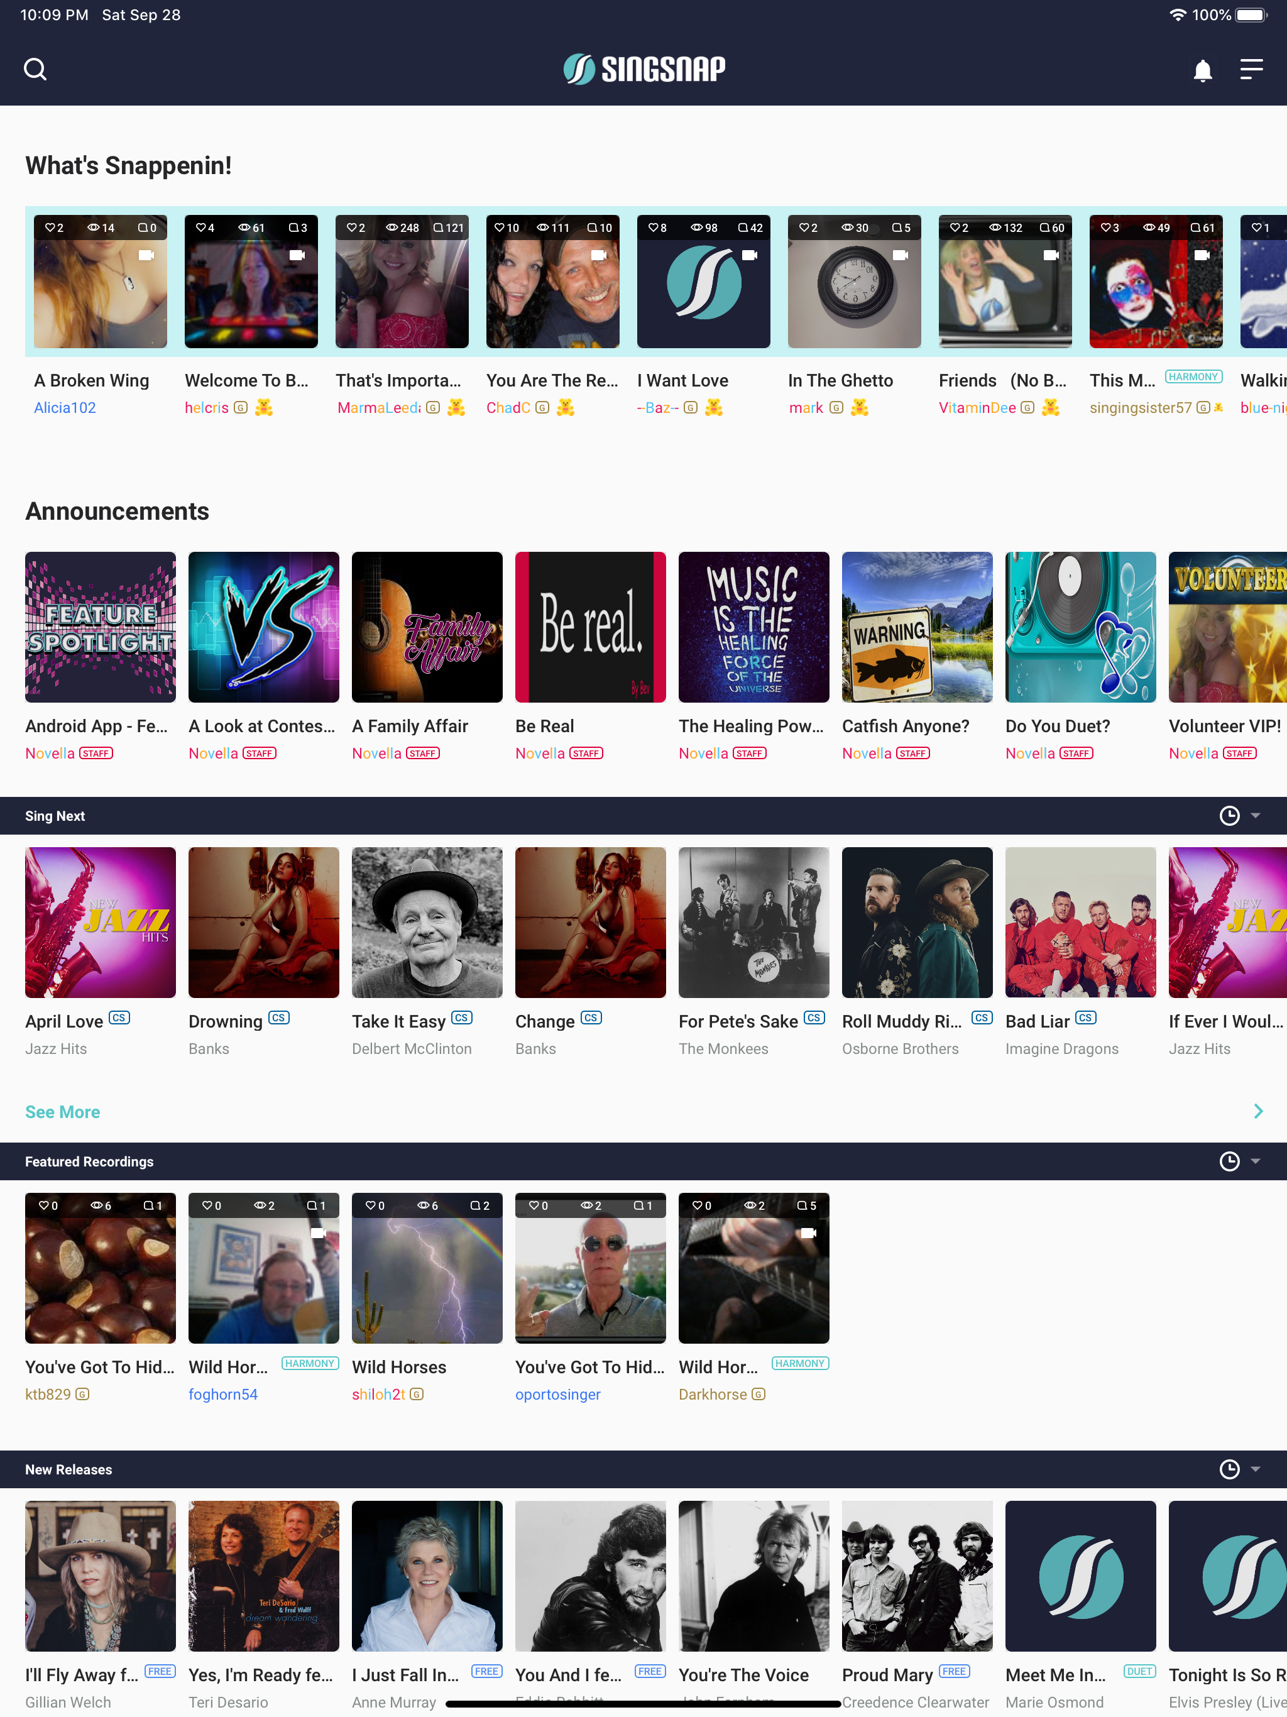This screenshot has height=1717, width=1287.
Task: Tap the See More right chevron
Action: click(1258, 1112)
